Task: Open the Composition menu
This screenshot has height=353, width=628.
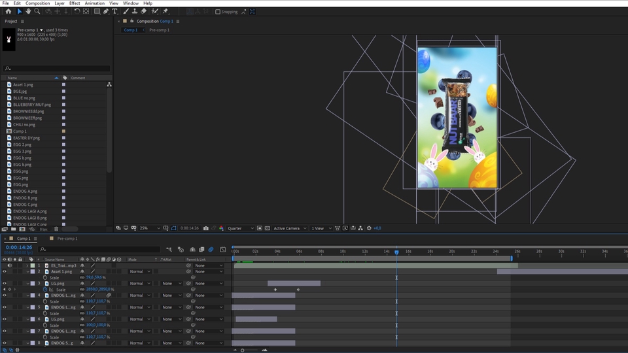Action: pyautogui.click(x=38, y=3)
